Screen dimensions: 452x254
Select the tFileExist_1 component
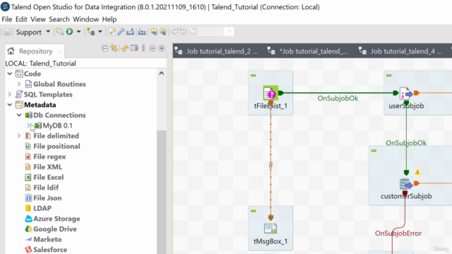[x=270, y=93]
